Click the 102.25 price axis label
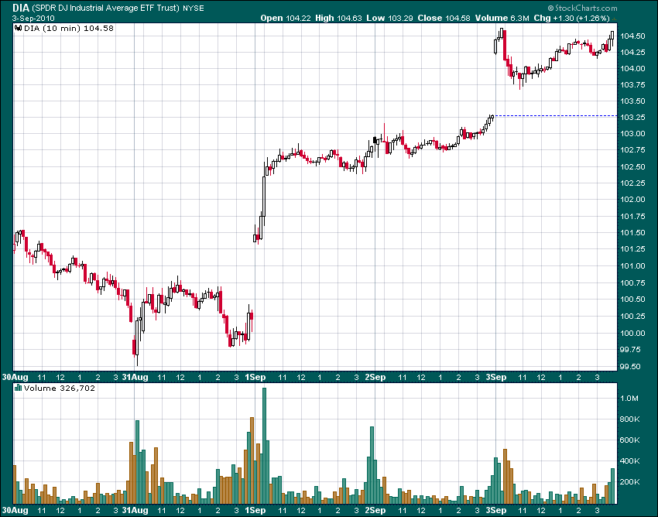The width and height of the screenshot is (658, 517). tap(632, 183)
